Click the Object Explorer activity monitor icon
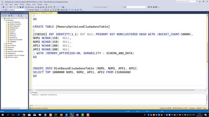This screenshot has width=209, height=117. 21,16
